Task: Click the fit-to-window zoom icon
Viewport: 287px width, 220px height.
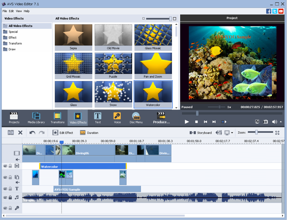Action: click(277, 133)
